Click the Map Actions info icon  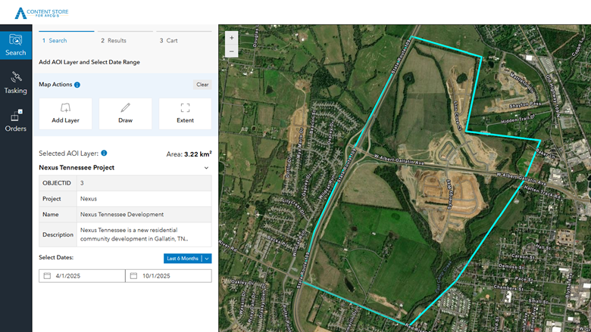tap(77, 85)
